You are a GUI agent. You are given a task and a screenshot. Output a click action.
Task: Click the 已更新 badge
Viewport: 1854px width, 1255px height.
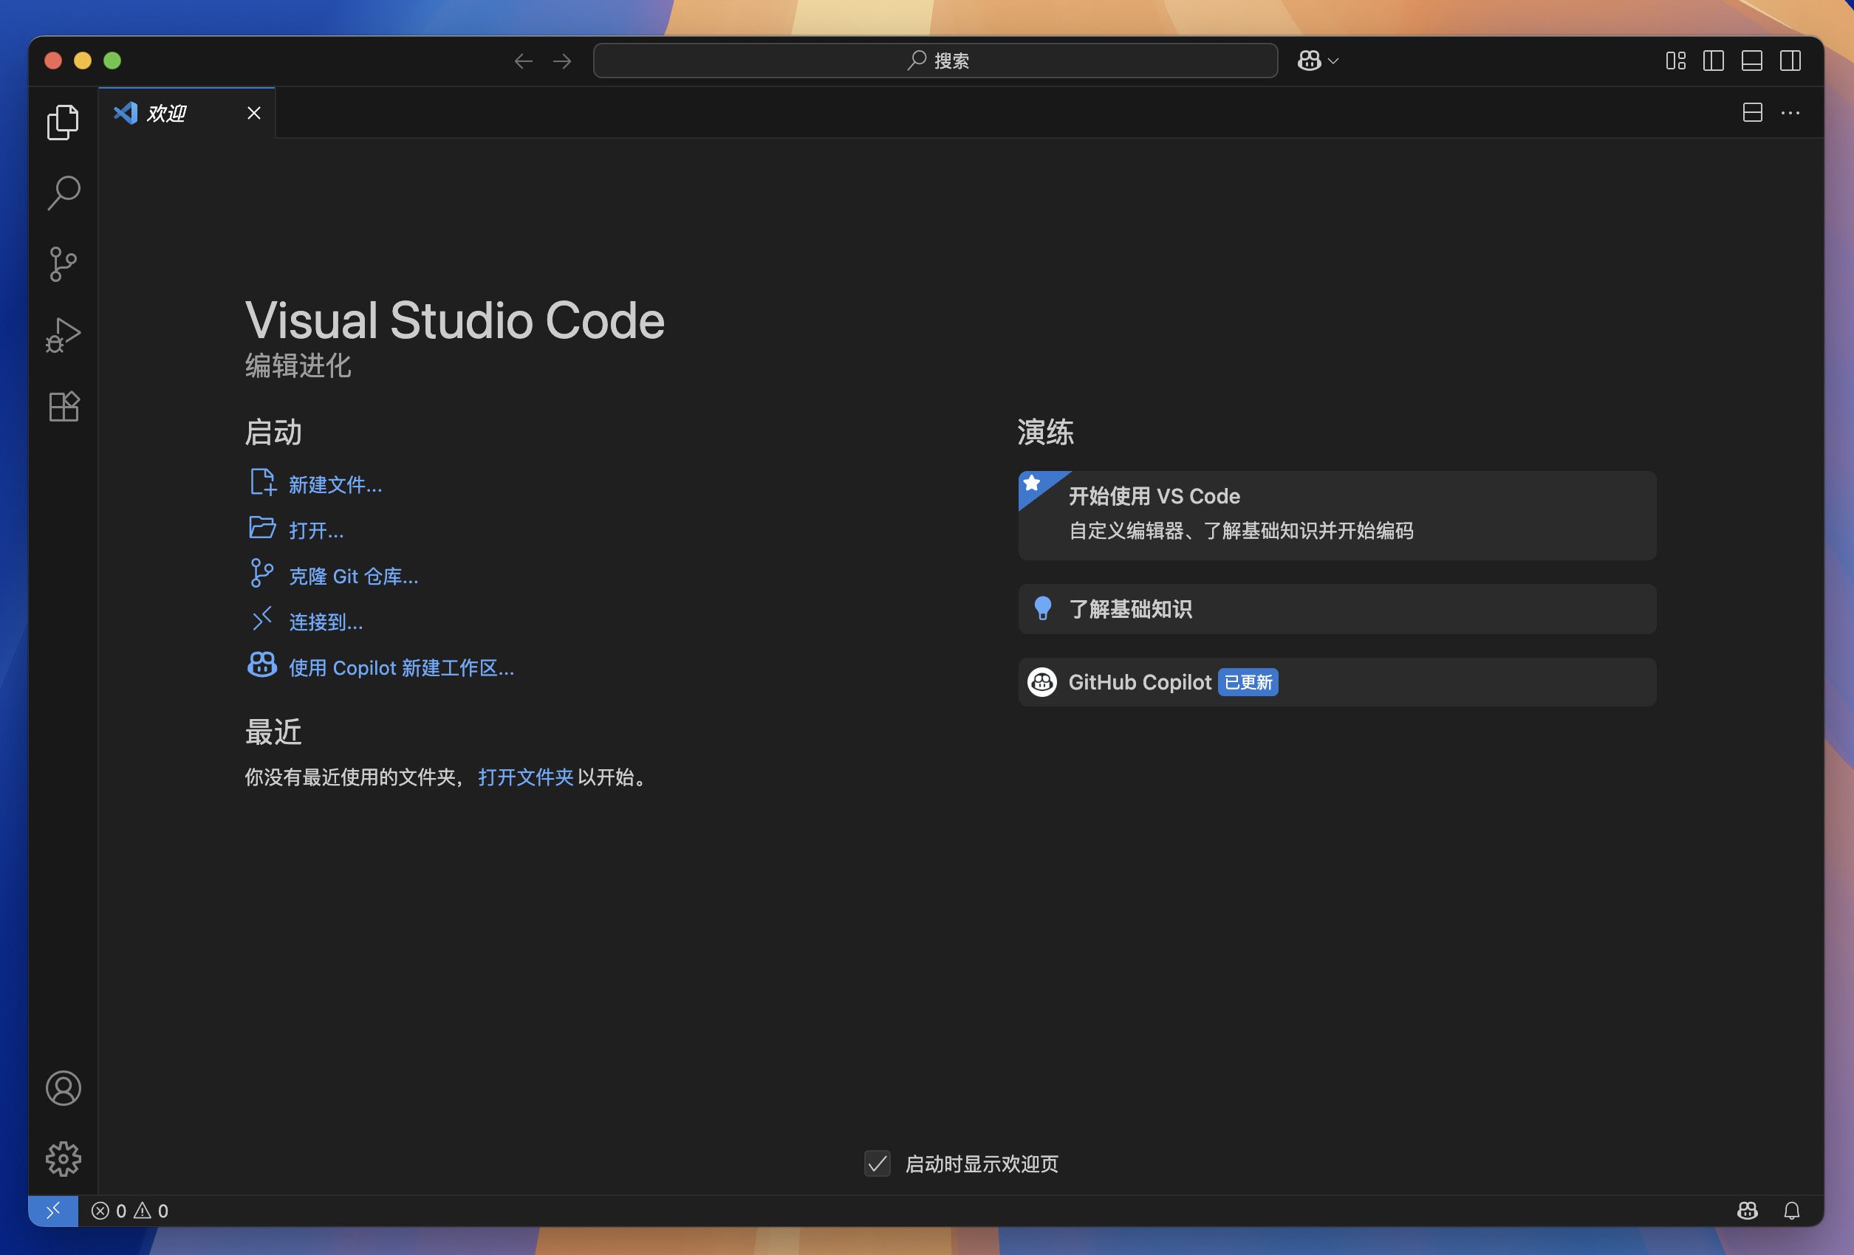tap(1248, 681)
